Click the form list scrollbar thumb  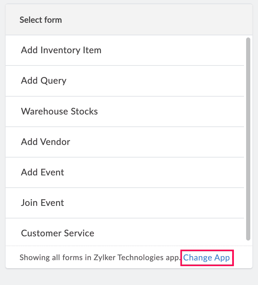click(248, 139)
